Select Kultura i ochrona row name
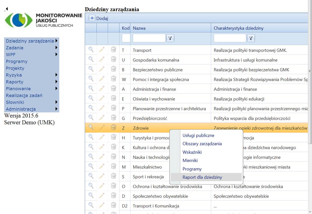312x214 pixels. 151,147
